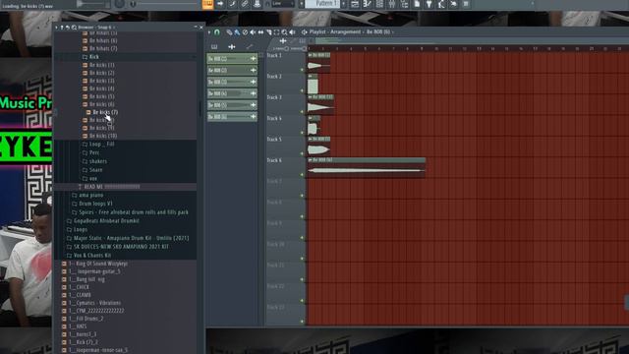Click the browser search magnifier icon
The image size is (629, 354).
coord(75,28)
